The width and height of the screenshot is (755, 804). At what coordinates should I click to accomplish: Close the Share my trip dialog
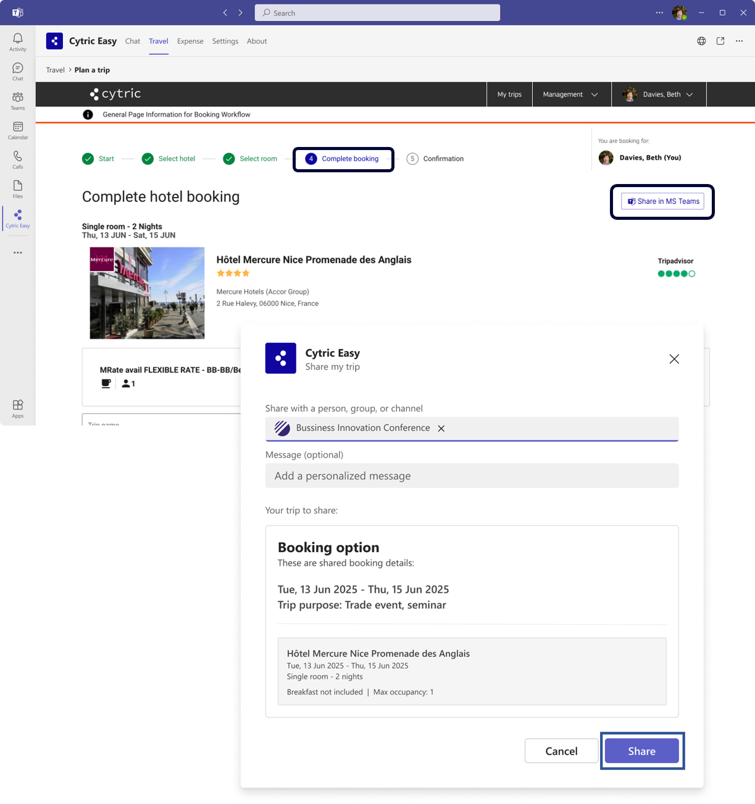[x=674, y=359]
